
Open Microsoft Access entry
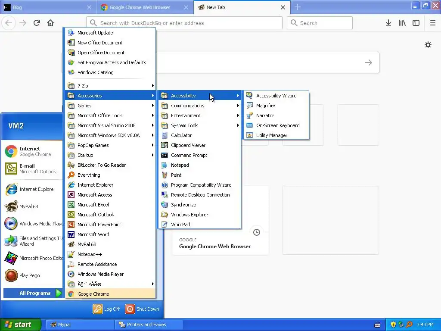click(110, 195)
